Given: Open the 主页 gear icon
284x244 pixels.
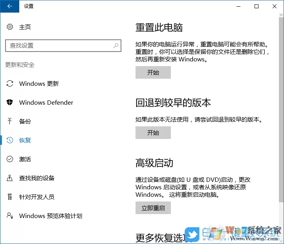Looking at the screenshot, I should coord(10,27).
